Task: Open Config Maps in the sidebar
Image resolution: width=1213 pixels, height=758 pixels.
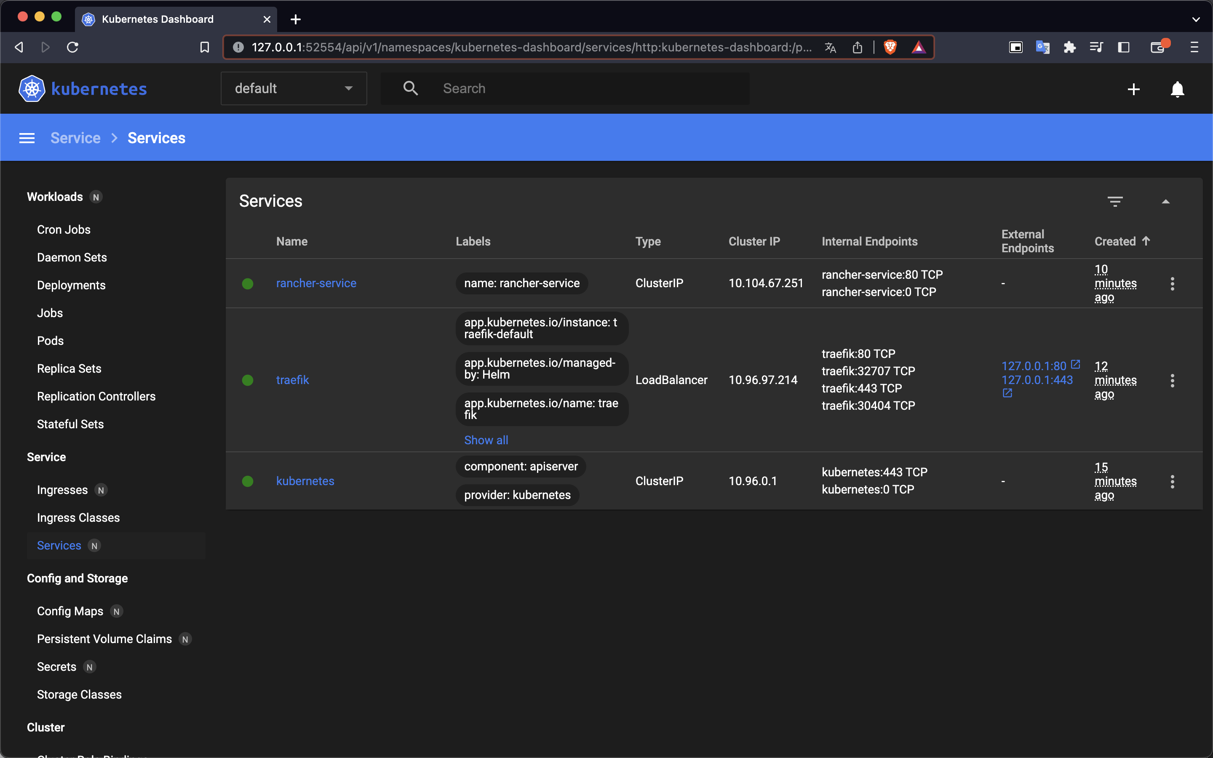Action: coord(70,611)
